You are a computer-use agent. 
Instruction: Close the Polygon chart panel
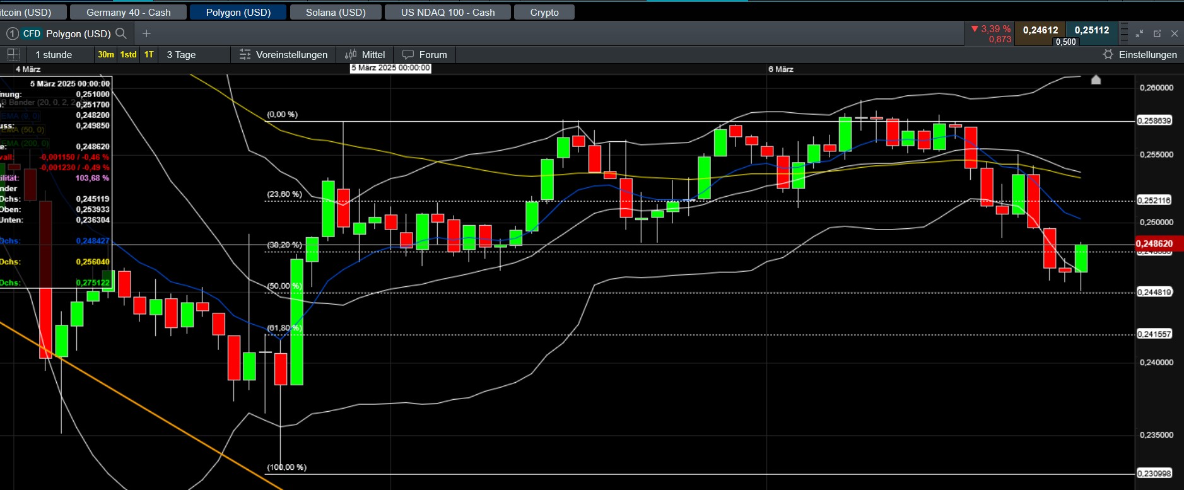(x=1175, y=33)
